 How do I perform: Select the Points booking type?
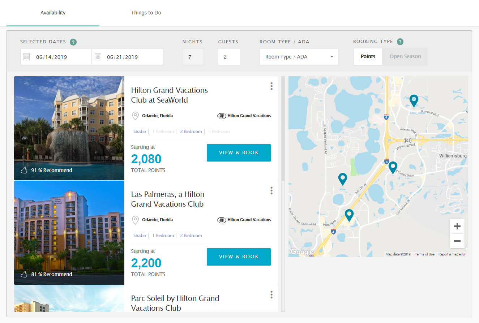[368, 57]
